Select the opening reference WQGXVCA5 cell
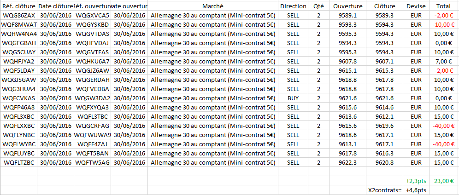Screen dimensions: 459x195 pos(92,15)
